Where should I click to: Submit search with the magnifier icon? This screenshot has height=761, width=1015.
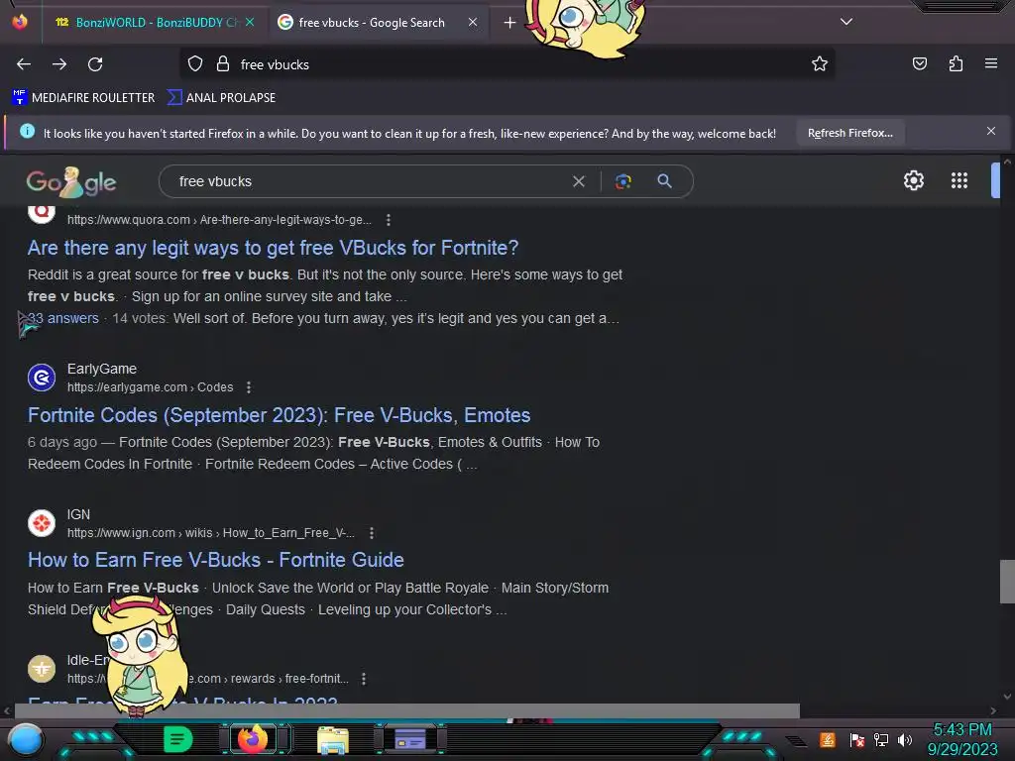[x=664, y=181]
